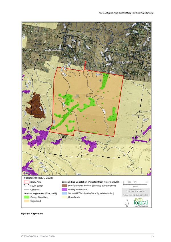Click the page number 15 in the footer

click(x=152, y=236)
